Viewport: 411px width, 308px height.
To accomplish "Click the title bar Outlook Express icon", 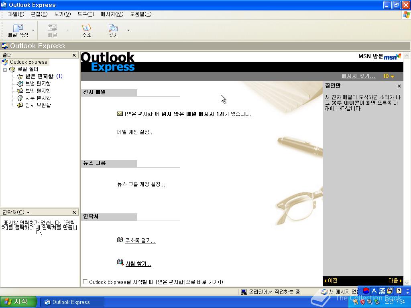I will (x=4, y=5).
